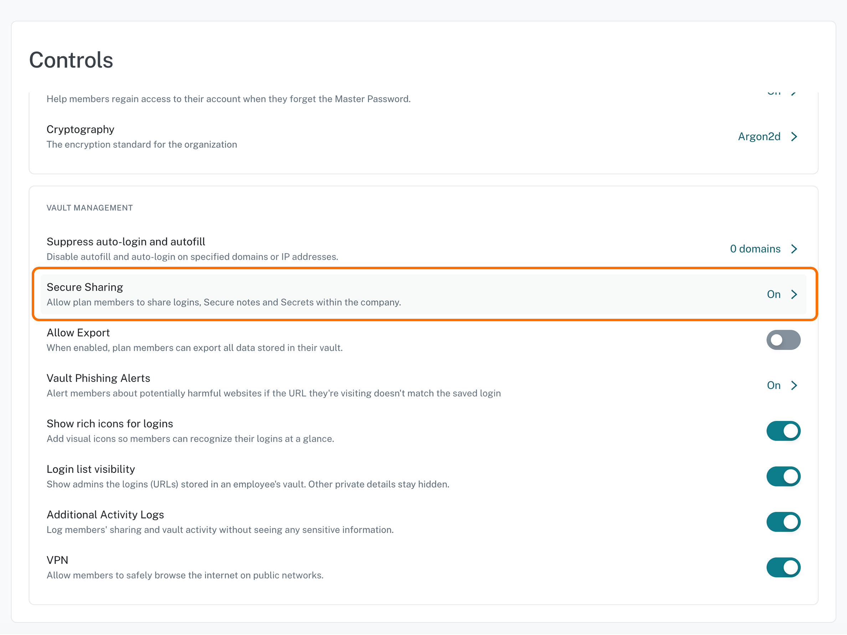Click the VPN setting label
The width and height of the screenshot is (847, 635).
coord(57,561)
